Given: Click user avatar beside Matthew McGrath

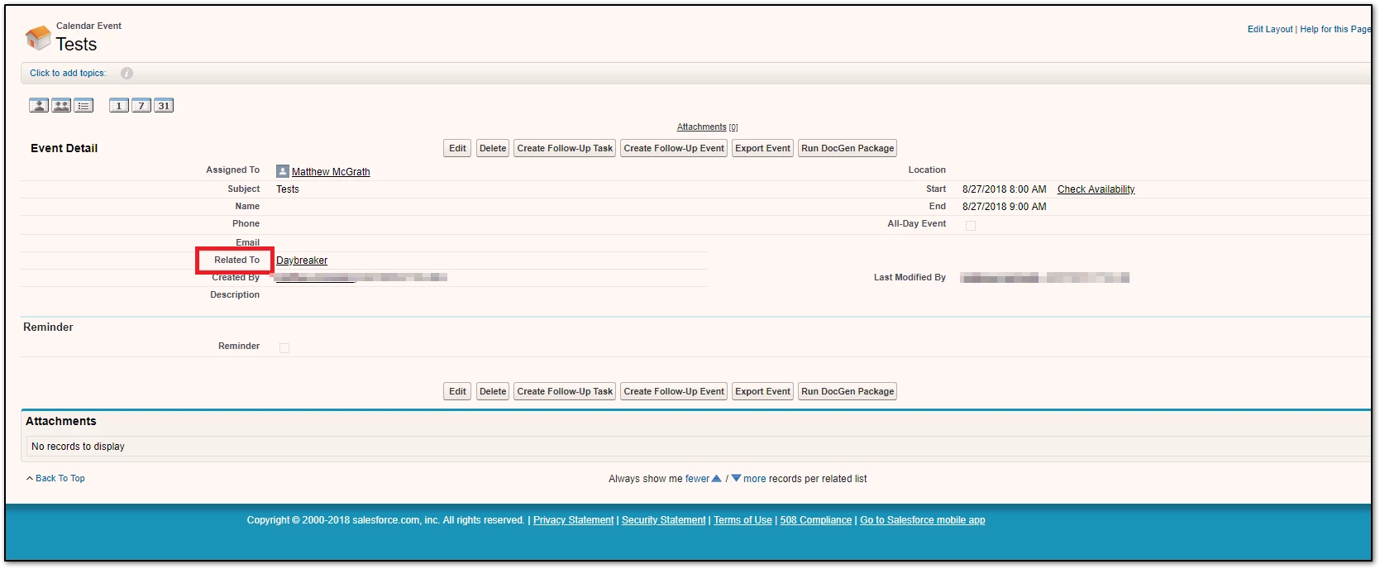Looking at the screenshot, I should click(283, 171).
